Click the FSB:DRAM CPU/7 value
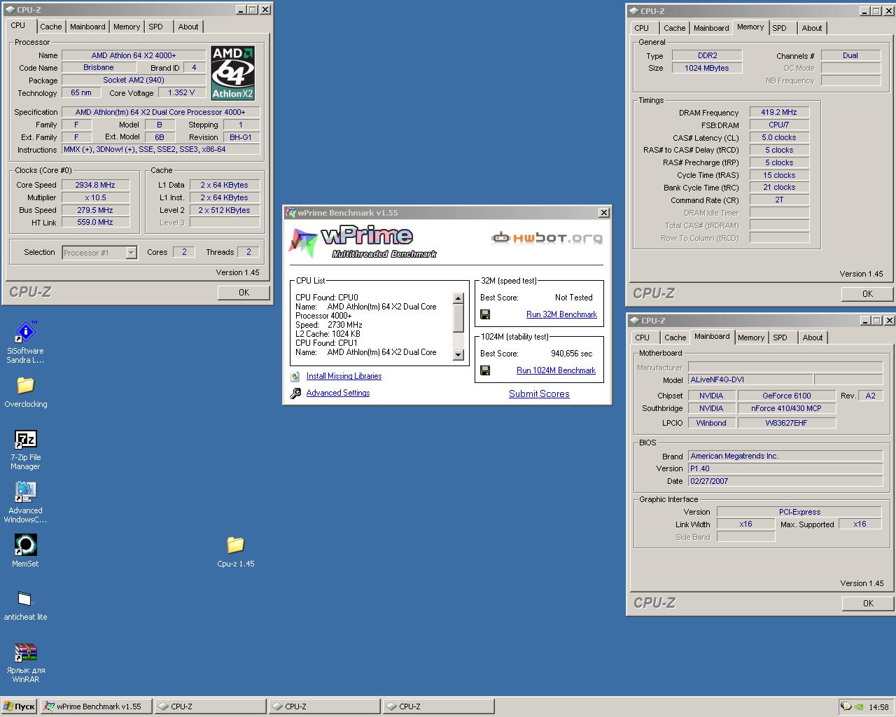Viewport: 896px width, 717px height. [779, 125]
